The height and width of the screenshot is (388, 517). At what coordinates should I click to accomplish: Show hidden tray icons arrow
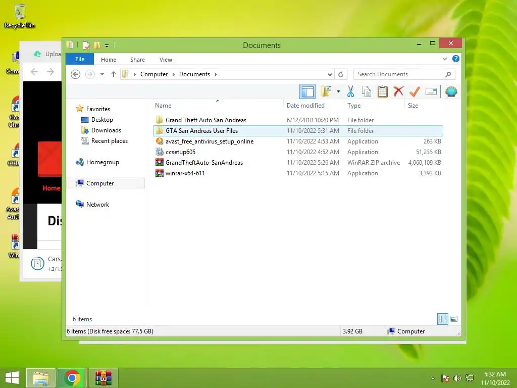(433, 378)
